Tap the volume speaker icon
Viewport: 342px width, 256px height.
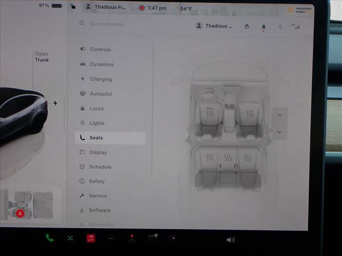point(230,240)
